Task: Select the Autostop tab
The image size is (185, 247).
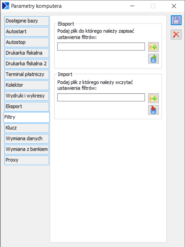Action: (x=27, y=42)
